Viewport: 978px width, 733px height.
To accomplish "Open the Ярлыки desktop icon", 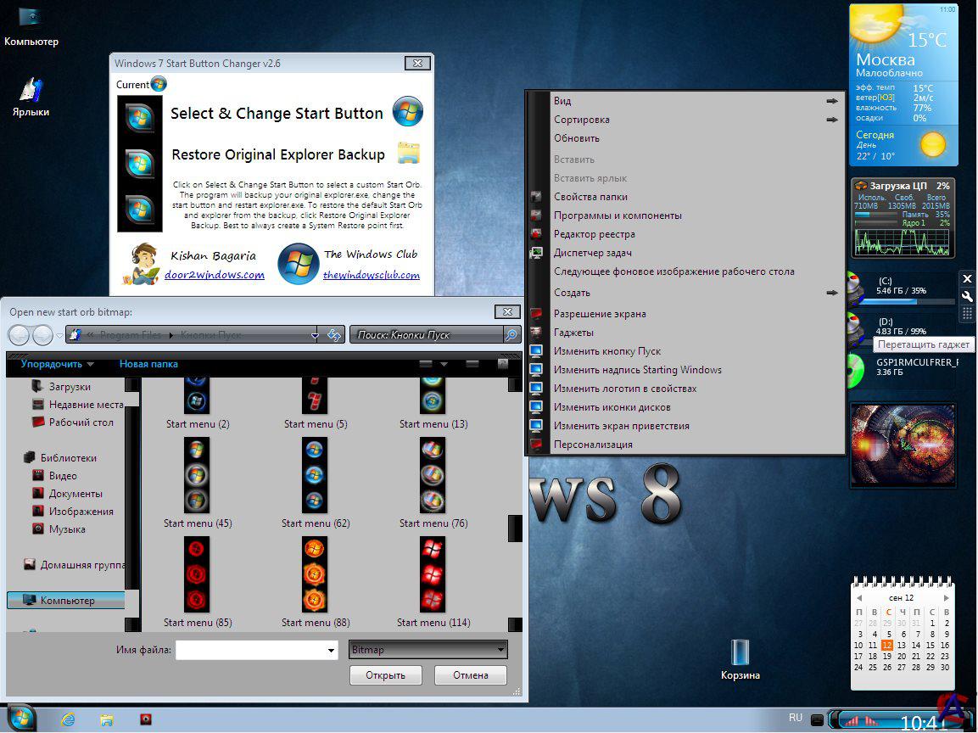I will (31, 97).
